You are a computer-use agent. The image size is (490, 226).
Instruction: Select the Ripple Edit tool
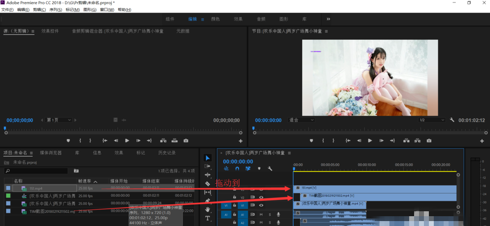(208, 175)
